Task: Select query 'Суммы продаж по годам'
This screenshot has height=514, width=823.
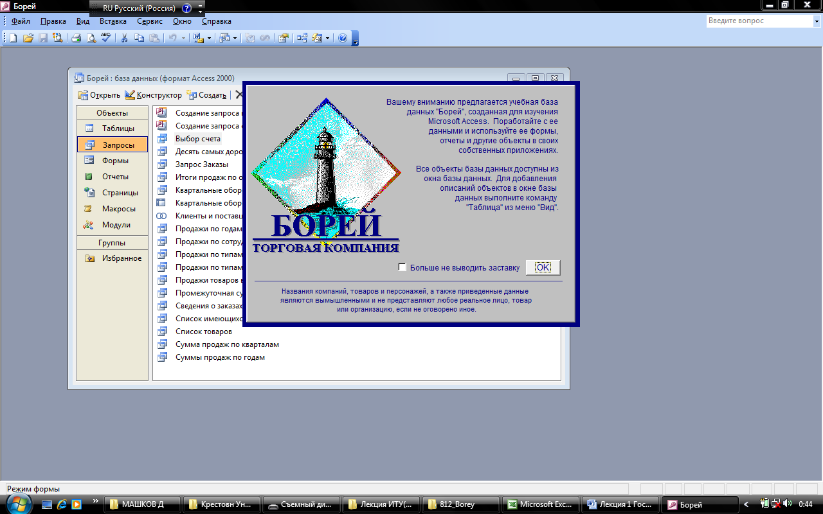Action: pos(220,357)
